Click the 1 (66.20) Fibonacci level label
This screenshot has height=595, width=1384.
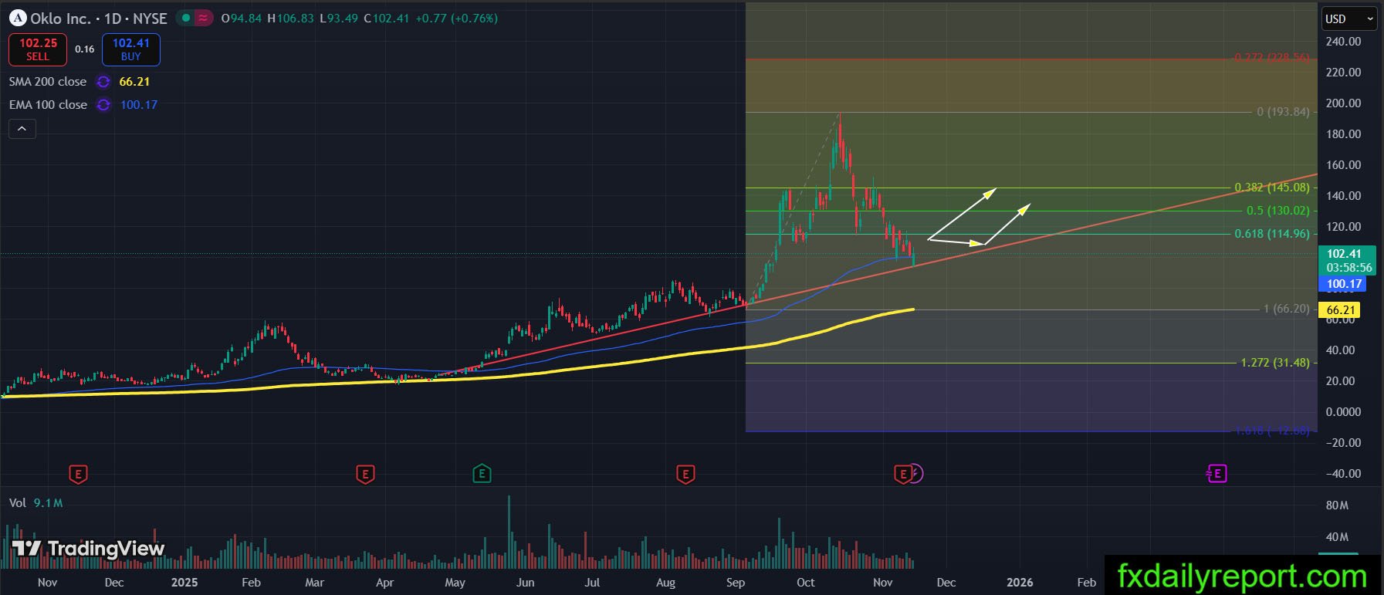(1287, 309)
